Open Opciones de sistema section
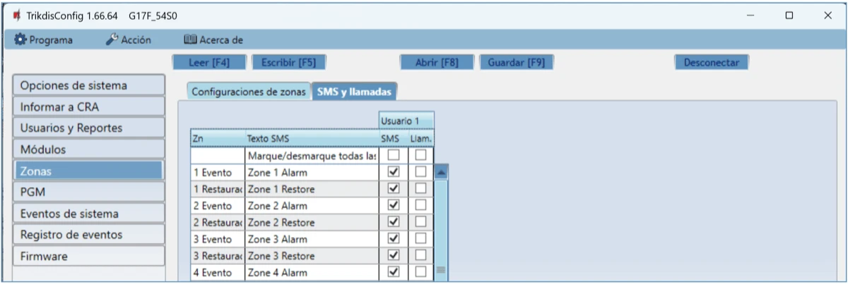 click(88, 85)
